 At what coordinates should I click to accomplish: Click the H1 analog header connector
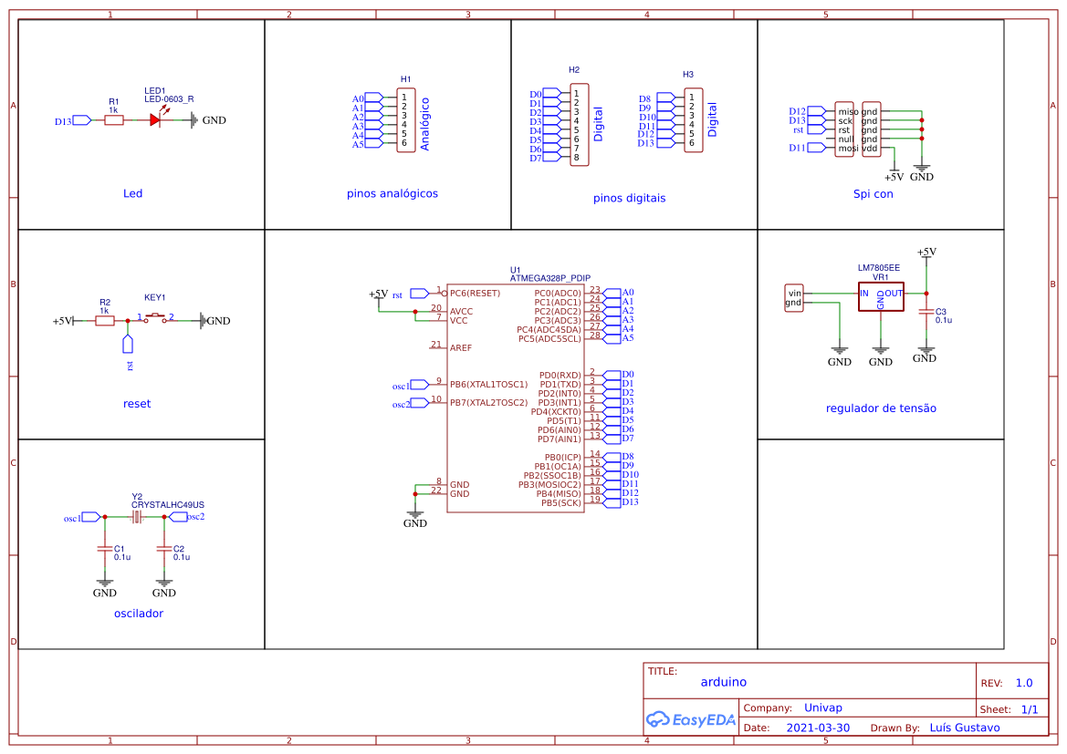(405, 120)
